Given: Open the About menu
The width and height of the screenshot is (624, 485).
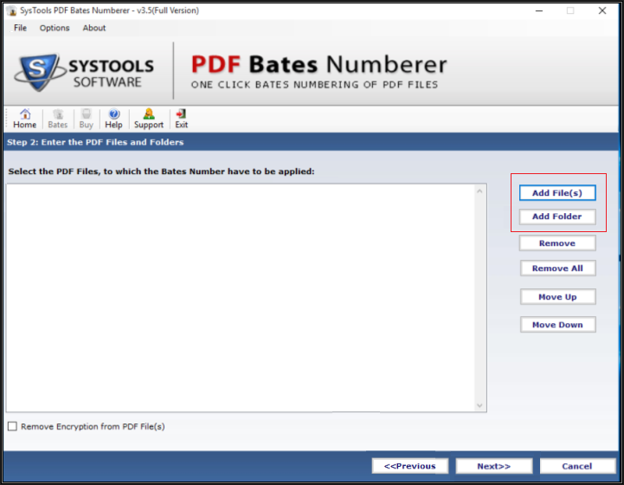Looking at the screenshot, I should [94, 28].
